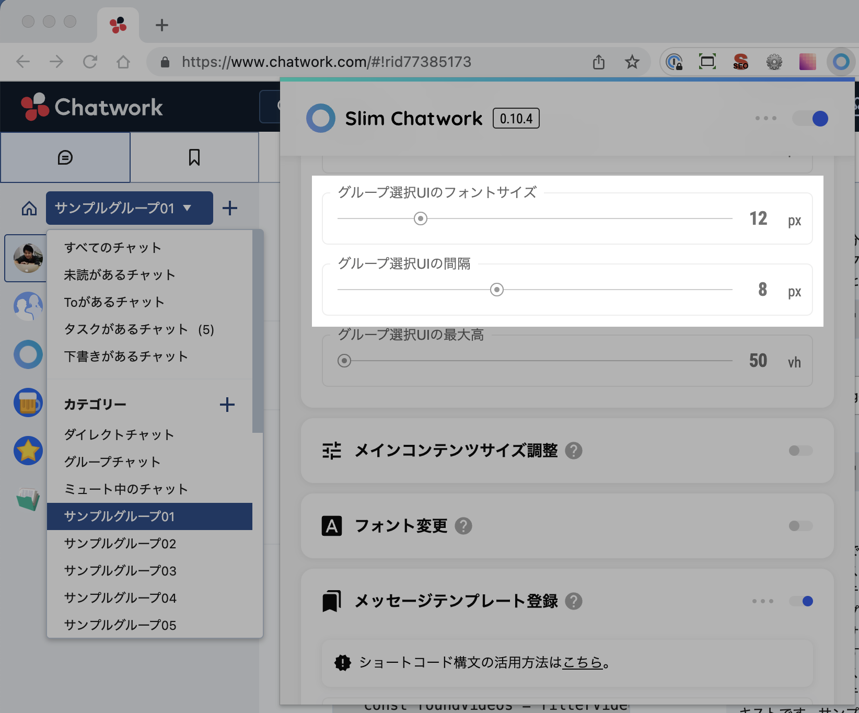859x713 pixels.
Task: Click the browser forward arrow
Action: (x=56, y=62)
